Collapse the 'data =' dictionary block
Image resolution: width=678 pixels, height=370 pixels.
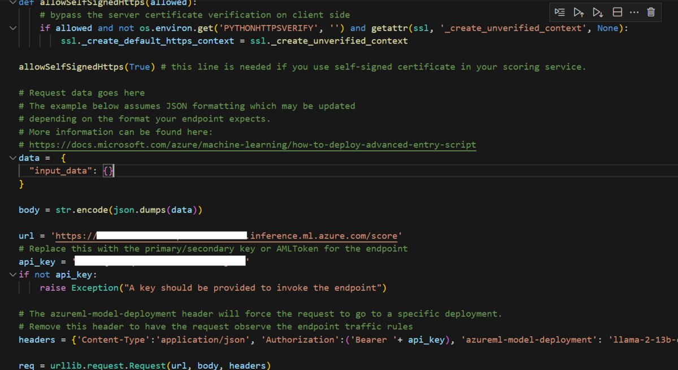click(13, 158)
